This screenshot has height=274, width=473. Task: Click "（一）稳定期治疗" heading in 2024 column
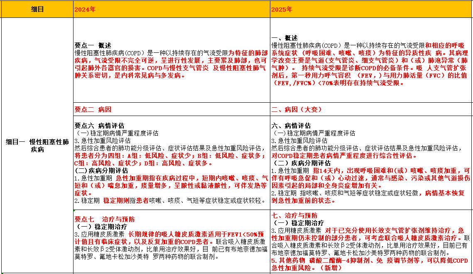click(x=101, y=227)
